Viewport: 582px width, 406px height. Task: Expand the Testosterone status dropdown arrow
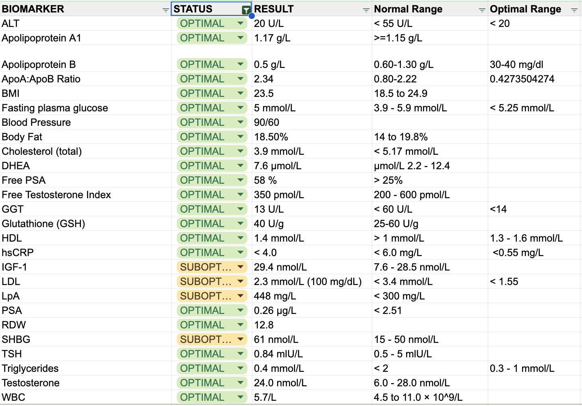(240, 383)
